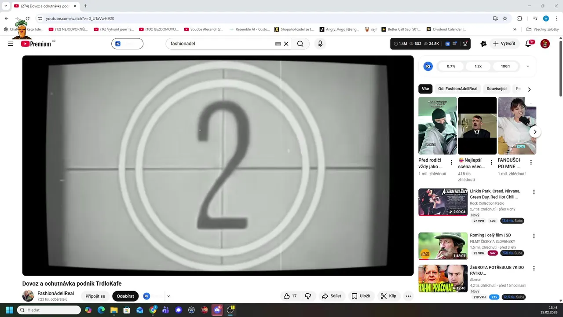The width and height of the screenshot is (563, 317).
Task: Open the on-screen keyboard in search box
Action: (x=278, y=44)
